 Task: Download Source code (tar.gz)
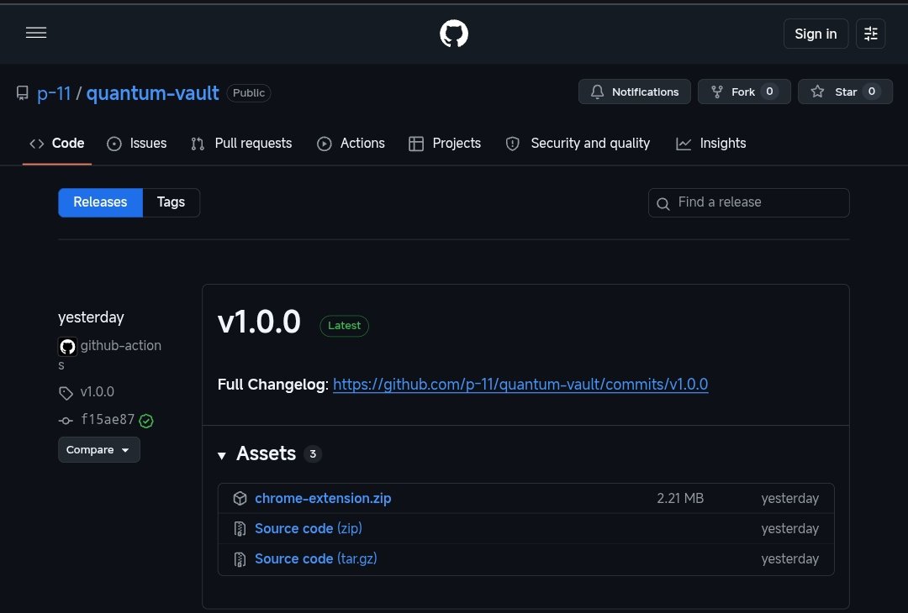click(x=315, y=559)
